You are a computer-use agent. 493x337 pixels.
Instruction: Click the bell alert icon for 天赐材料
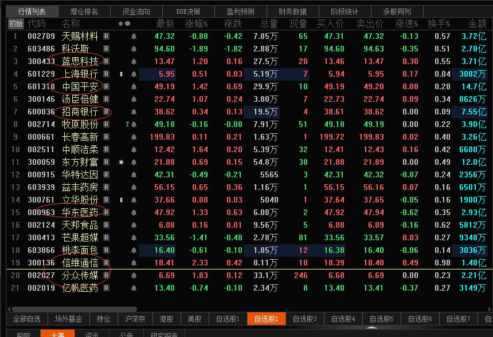tap(134, 37)
